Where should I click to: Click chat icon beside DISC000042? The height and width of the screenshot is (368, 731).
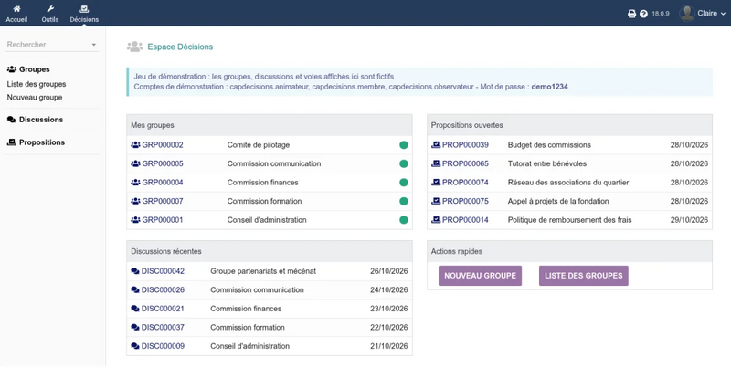point(135,271)
